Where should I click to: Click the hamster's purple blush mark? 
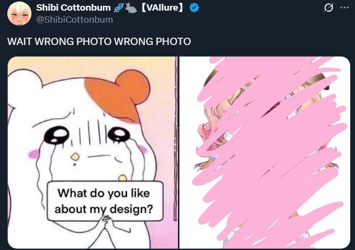34,154
